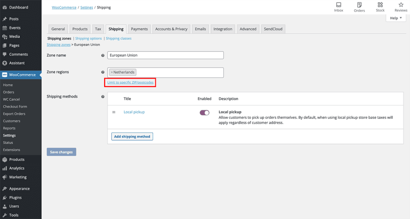Click the Marketing megaphone icon
The height and width of the screenshot is (219, 410).
pyautogui.click(x=5, y=177)
